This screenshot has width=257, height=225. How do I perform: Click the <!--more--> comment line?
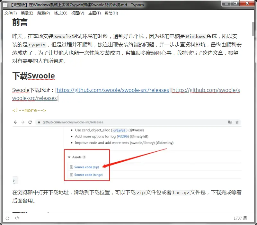29,110
